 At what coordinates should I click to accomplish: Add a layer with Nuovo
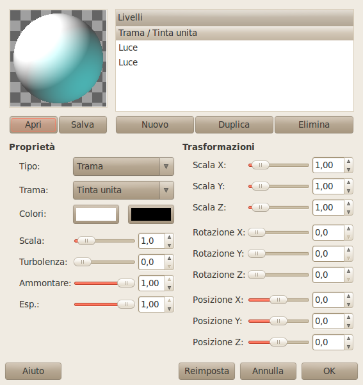tap(155, 124)
